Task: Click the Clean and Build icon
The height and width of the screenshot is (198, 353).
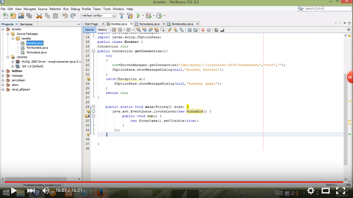Action: coord(130,15)
